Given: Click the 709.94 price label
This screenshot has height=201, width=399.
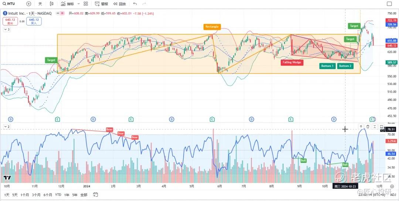Looking at the screenshot, I should 392,24.
